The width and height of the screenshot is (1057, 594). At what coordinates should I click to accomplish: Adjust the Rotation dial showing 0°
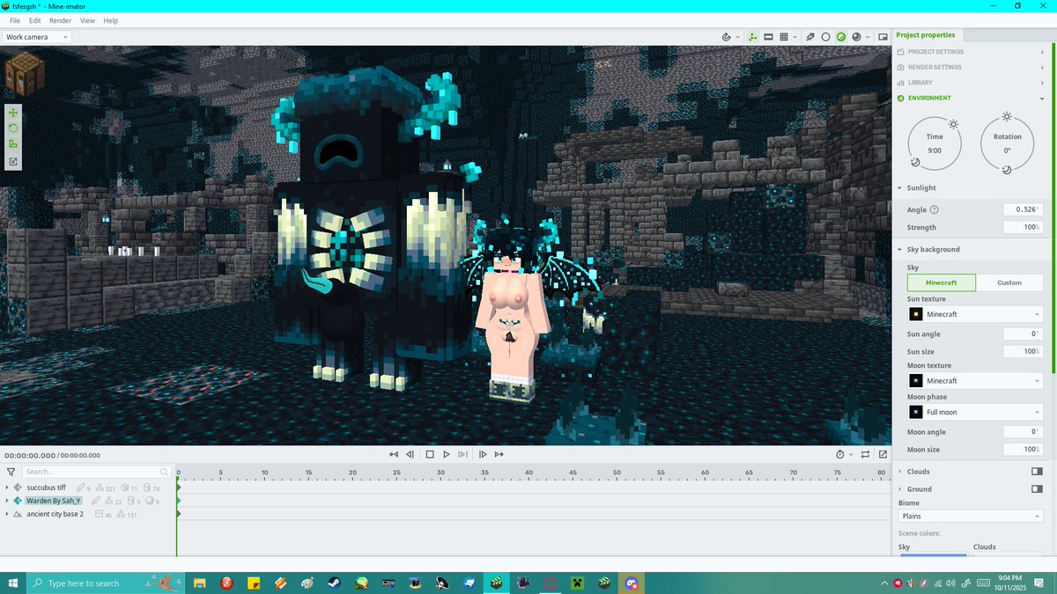1008,143
